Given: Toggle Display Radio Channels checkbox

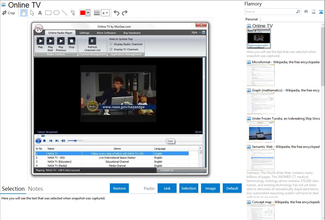Looking at the screenshot, I should 111,44.
